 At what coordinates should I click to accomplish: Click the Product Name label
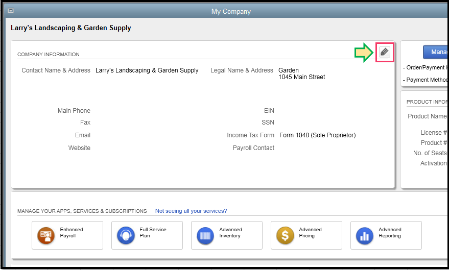[427, 116]
